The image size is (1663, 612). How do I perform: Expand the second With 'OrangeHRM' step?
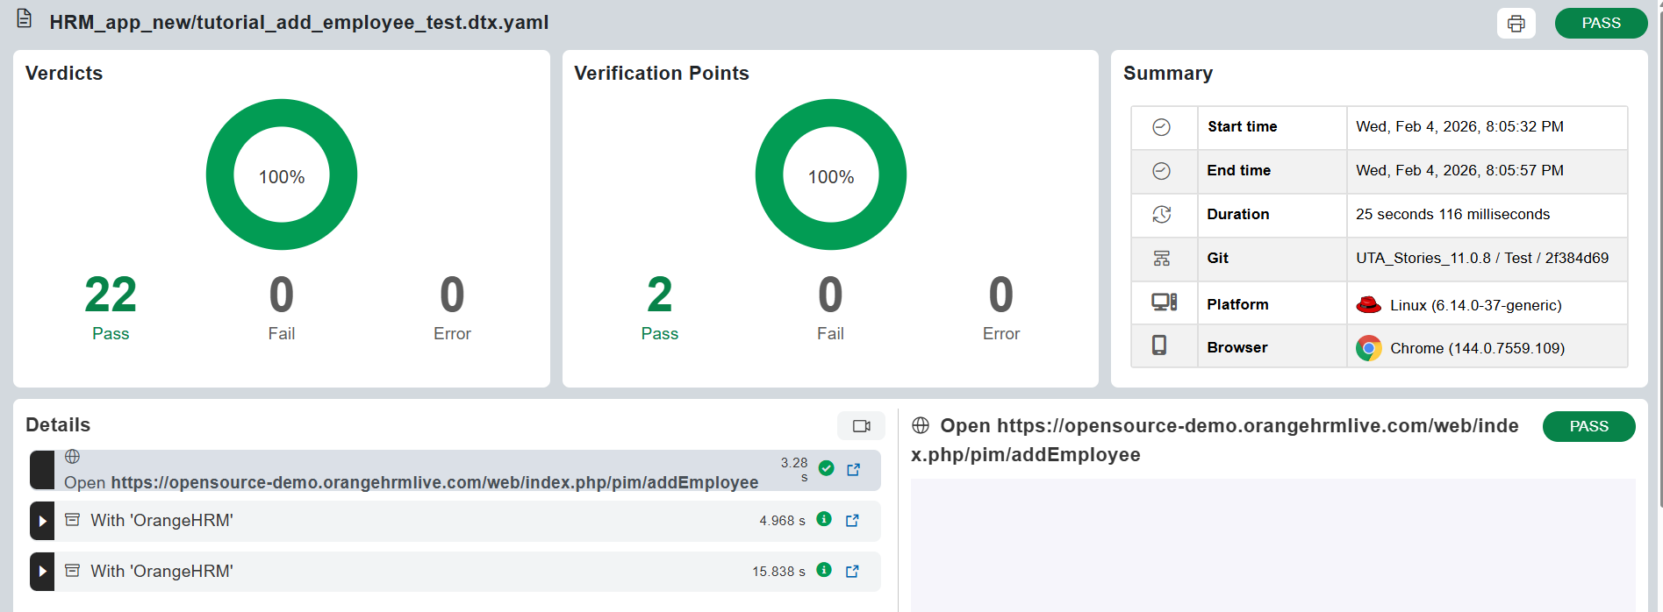[x=42, y=572]
